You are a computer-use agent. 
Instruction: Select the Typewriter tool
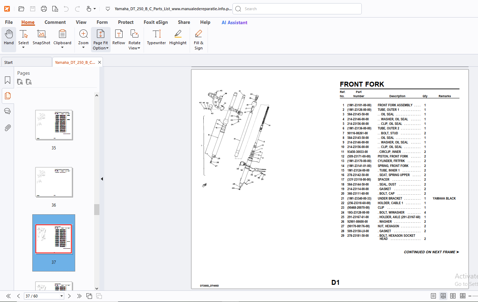(x=156, y=37)
